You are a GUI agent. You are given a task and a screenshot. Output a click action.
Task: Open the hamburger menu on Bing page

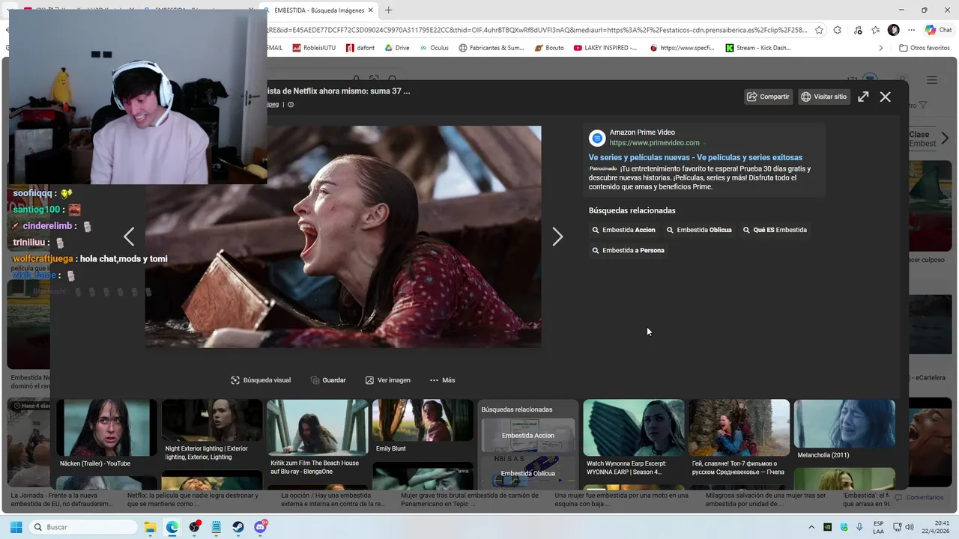coord(932,80)
